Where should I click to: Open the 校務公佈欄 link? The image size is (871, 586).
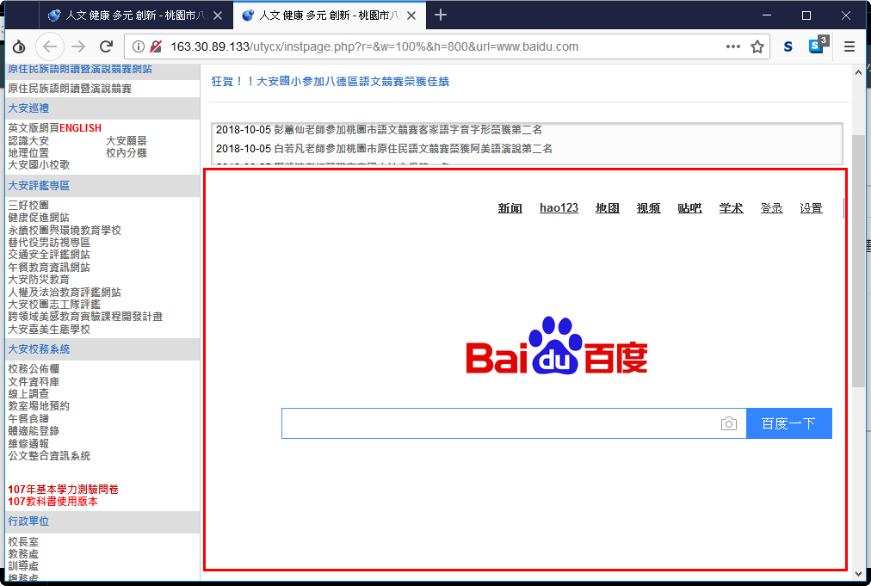coord(34,369)
